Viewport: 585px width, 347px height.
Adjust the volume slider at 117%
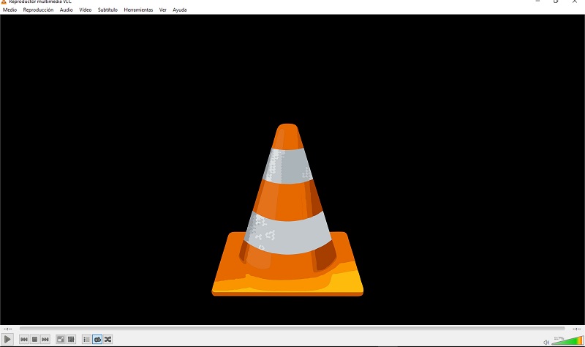(x=567, y=340)
